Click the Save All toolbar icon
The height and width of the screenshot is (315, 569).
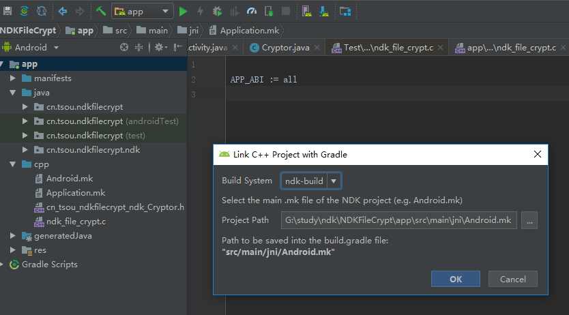click(8, 11)
